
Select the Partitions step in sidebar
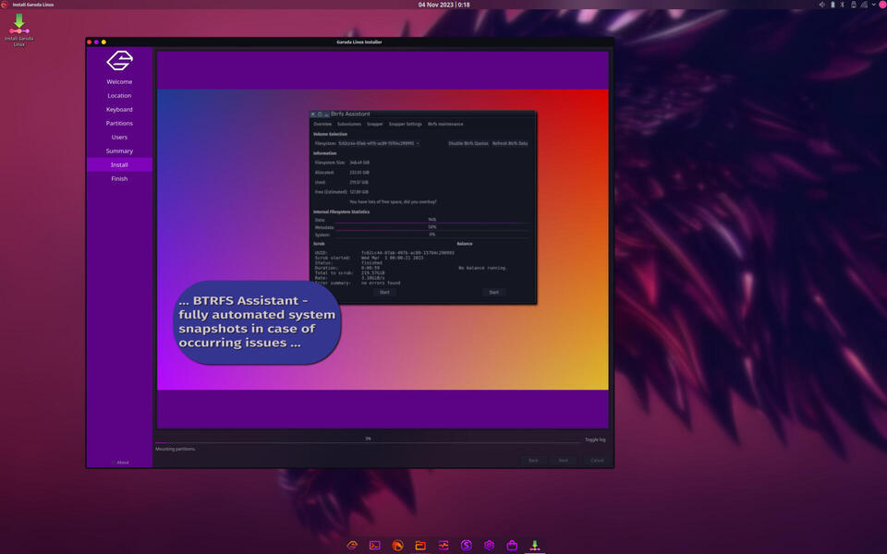pos(119,123)
